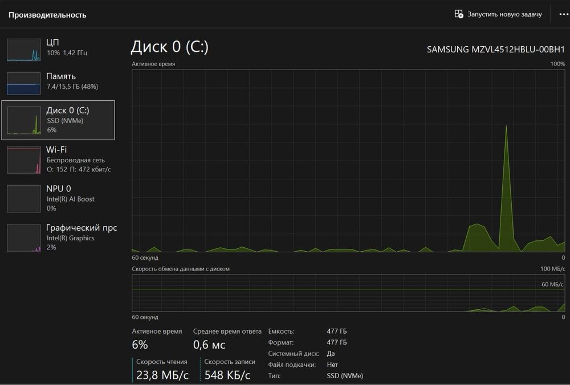Click the 'Активное время' graph label
570x385 pixels.
(x=153, y=64)
